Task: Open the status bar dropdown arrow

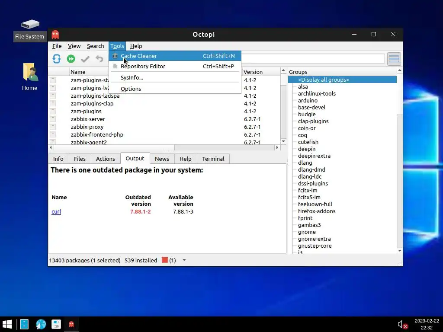Action: point(184,260)
